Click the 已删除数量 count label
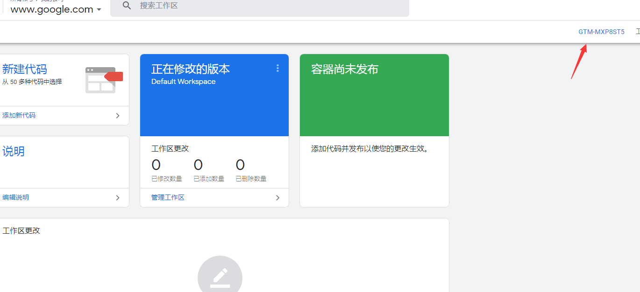 point(251,179)
